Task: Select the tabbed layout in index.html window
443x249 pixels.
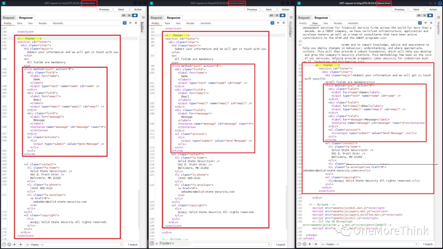Action: 135,16
